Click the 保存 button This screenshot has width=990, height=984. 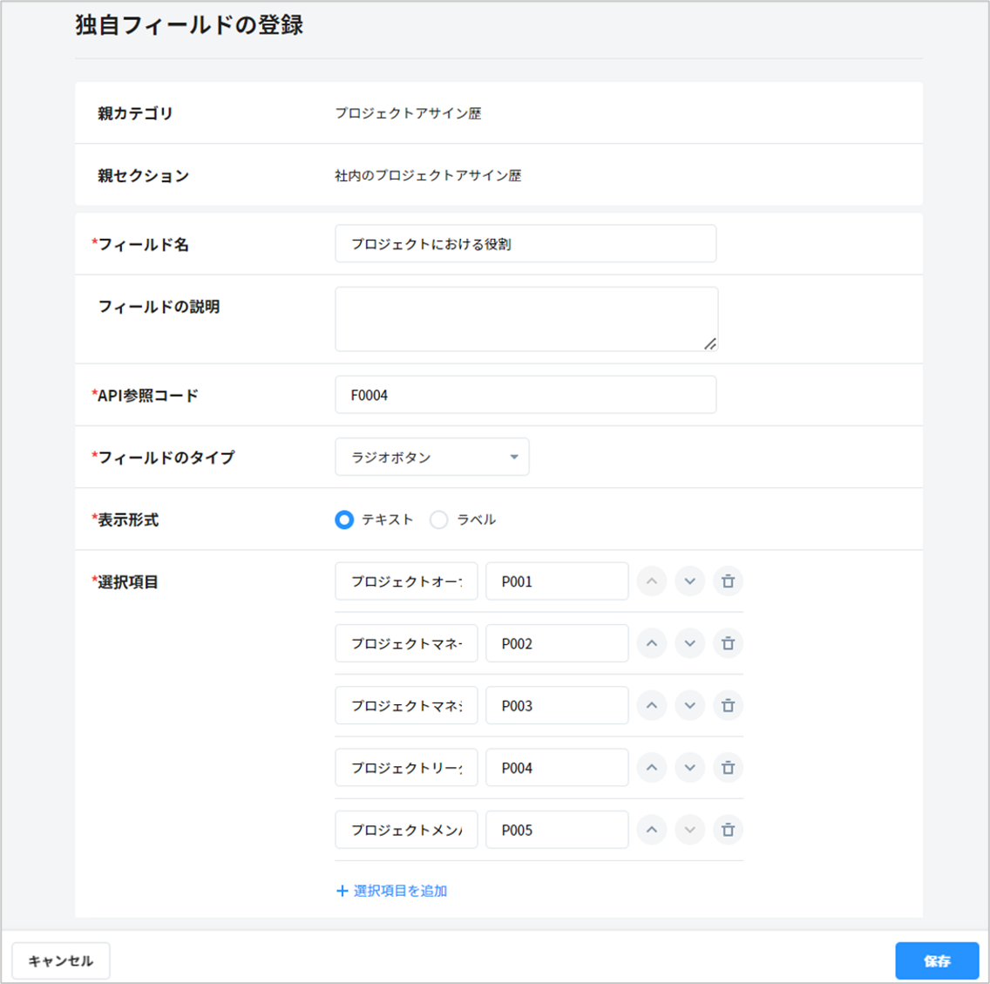tap(937, 960)
